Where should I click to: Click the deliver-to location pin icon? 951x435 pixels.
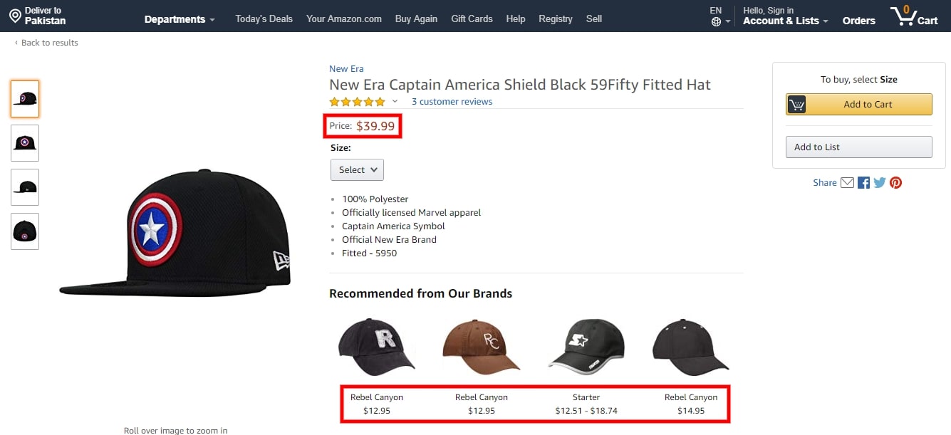click(x=15, y=15)
